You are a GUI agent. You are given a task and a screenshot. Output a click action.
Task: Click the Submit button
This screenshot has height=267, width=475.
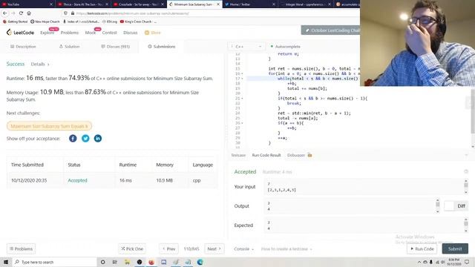click(455, 249)
